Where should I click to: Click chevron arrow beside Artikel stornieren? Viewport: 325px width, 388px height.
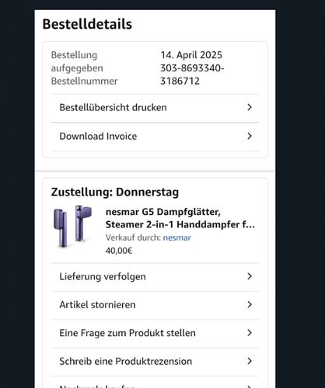250,304
